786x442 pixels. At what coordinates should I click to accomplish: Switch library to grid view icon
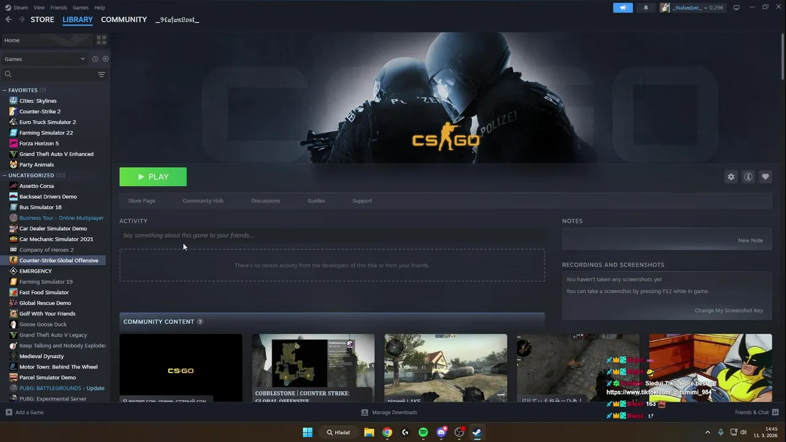101,40
